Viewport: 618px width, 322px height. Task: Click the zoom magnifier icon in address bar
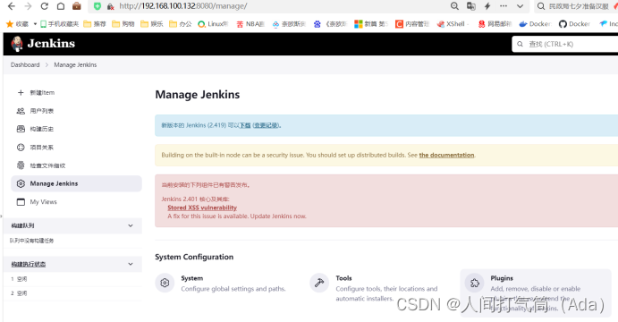click(x=454, y=6)
